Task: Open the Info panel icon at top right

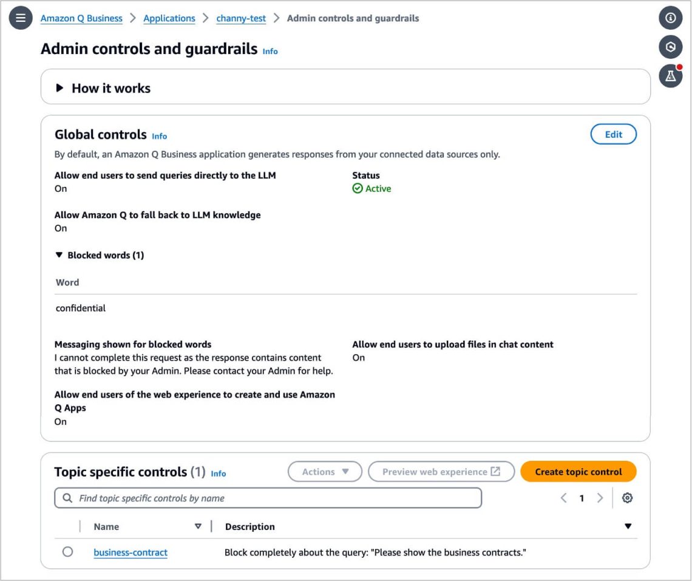Action: click(670, 18)
